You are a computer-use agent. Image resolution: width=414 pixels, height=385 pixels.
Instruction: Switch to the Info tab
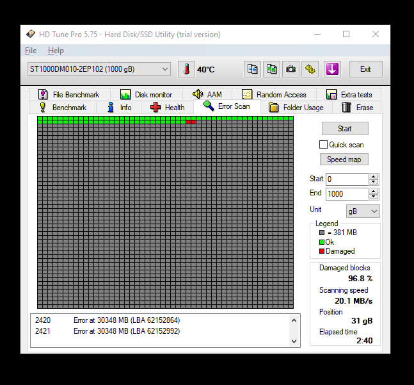pos(119,108)
